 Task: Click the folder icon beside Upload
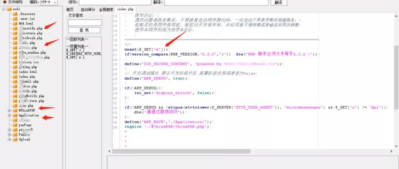pyautogui.click(x=15, y=139)
